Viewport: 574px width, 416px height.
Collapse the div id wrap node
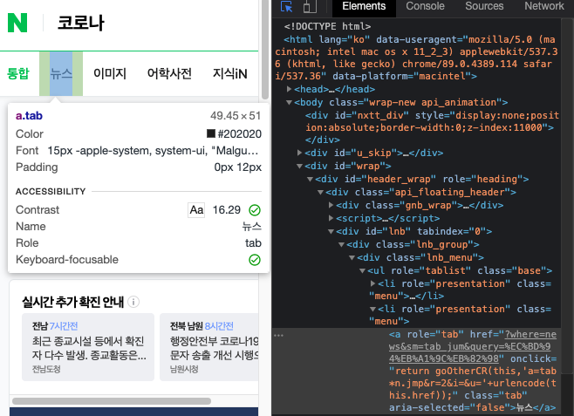[x=299, y=166]
